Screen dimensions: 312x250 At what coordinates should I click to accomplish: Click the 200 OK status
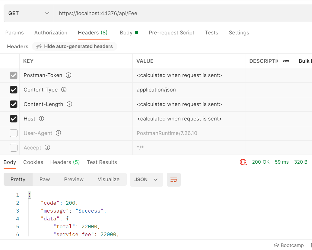click(261, 162)
